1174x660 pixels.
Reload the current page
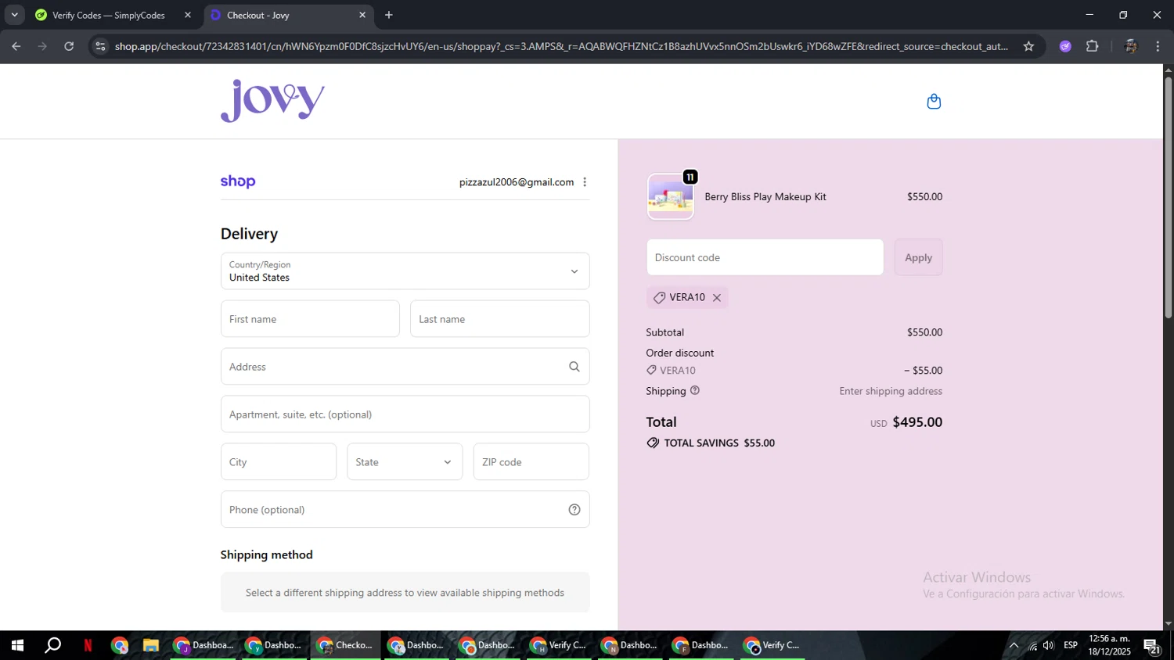(x=69, y=46)
